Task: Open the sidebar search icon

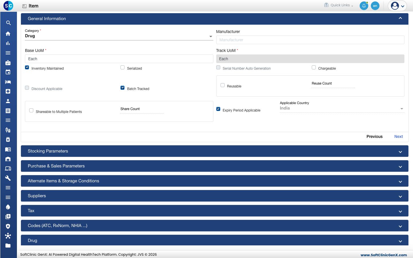Action: coord(8,23)
